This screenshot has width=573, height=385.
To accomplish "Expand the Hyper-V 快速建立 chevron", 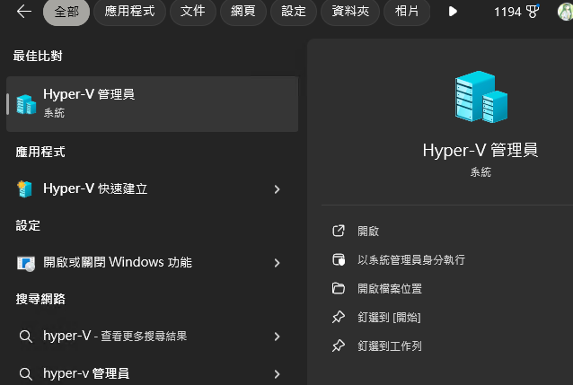I will (x=277, y=189).
